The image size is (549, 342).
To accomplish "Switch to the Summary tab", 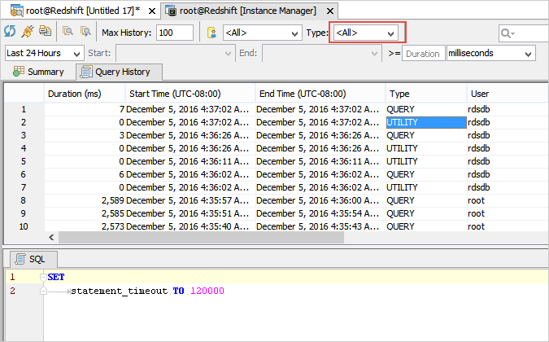I will pos(38,72).
